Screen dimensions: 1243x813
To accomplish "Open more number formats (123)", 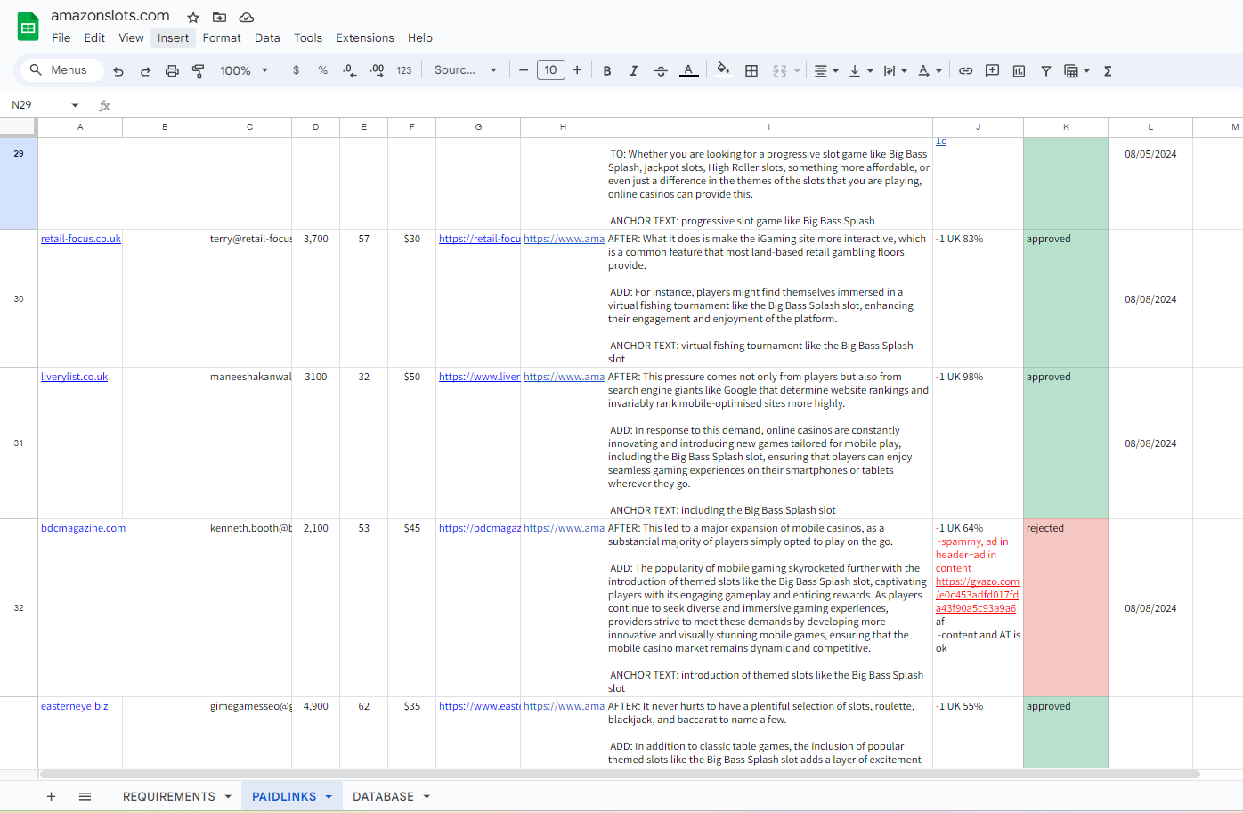I will pyautogui.click(x=404, y=71).
